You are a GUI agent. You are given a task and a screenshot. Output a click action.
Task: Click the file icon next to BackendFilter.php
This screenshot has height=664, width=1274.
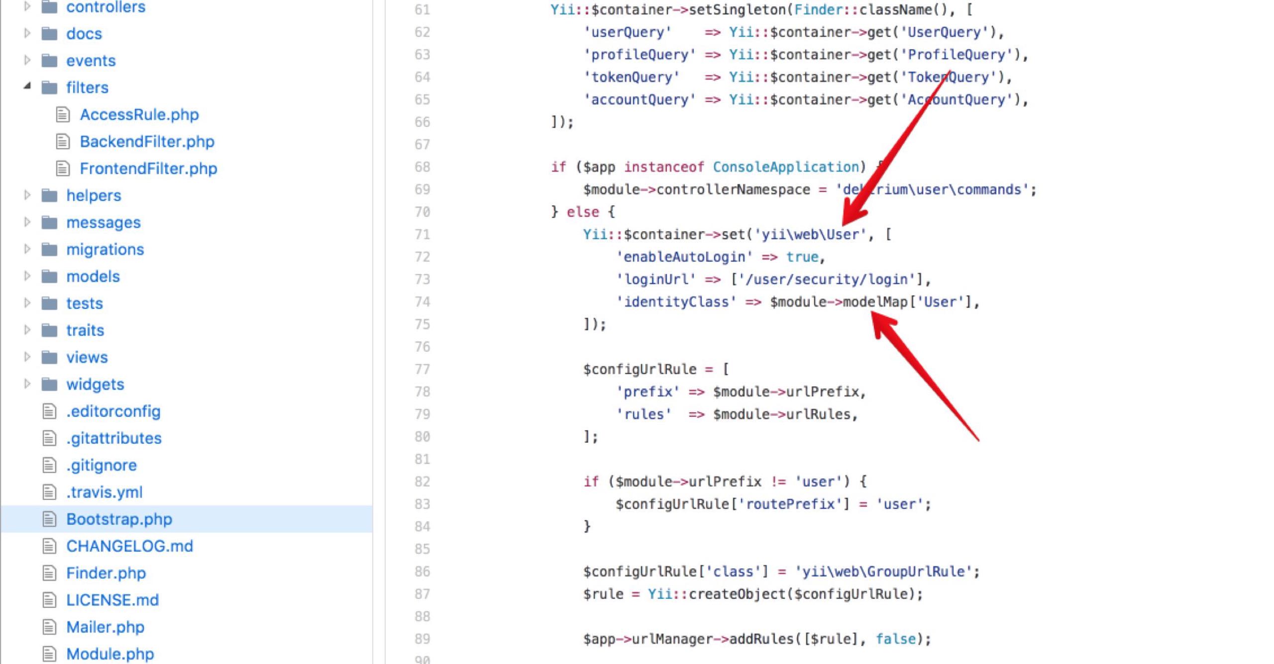[63, 142]
